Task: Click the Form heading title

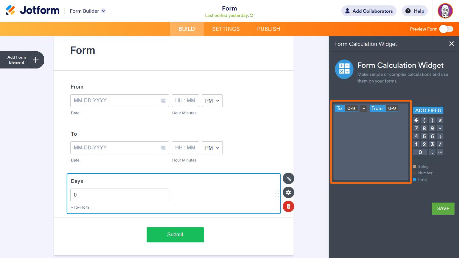Action: tap(83, 50)
